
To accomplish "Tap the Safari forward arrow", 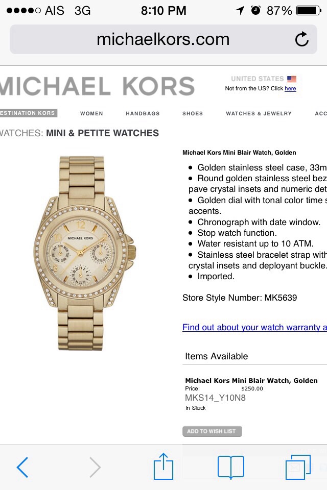I will 95,467.
